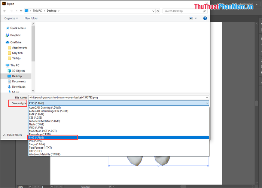
Task: Select Desktop in address breadcrumb
Action: [52, 11]
